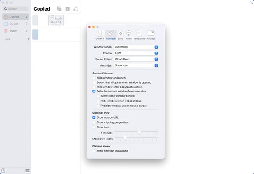Screen dimensions: 254x174
Task: Open the Templates preferences tab
Action: pos(139,35)
